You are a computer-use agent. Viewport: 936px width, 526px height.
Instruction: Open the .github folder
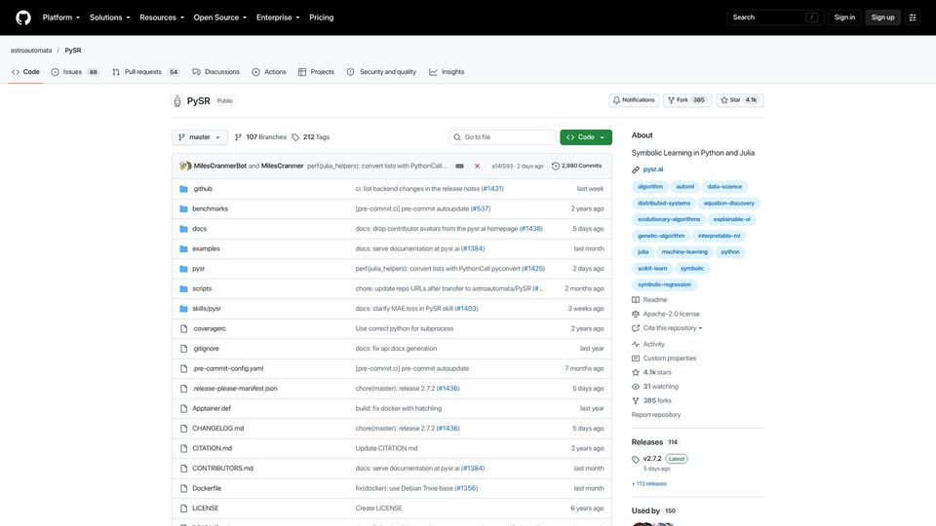(x=203, y=188)
